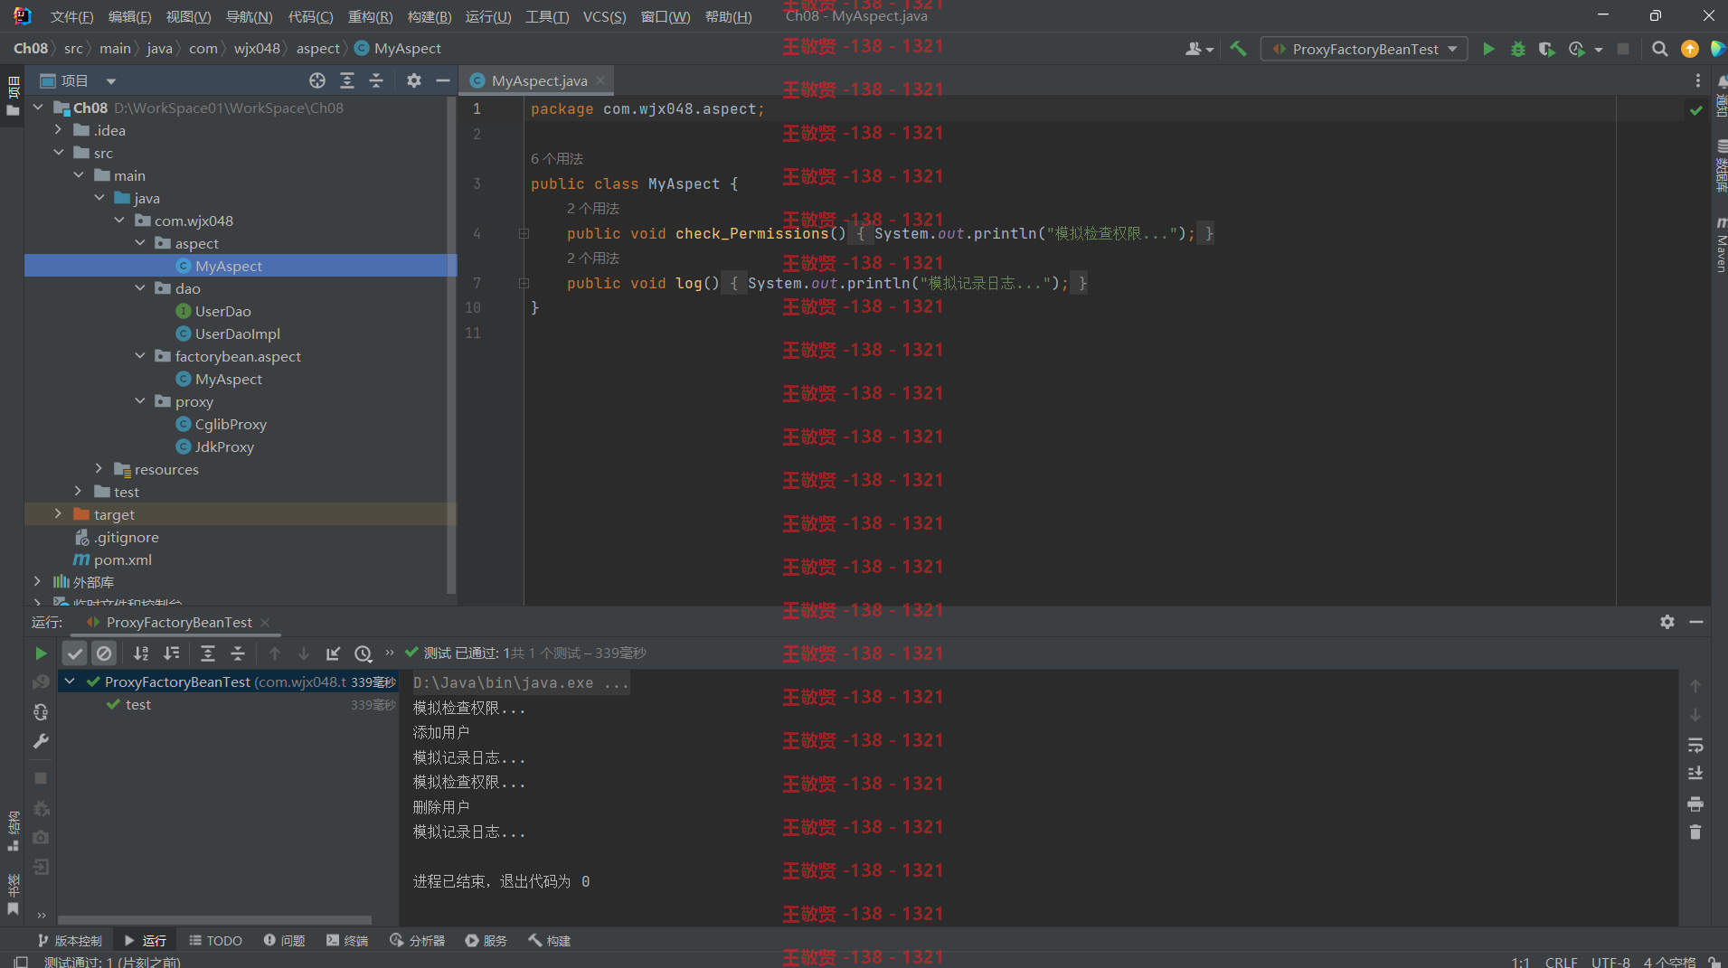Screen dimensions: 1728x968
Task: Close the MyAspect.java tab
Action: [x=600, y=80]
